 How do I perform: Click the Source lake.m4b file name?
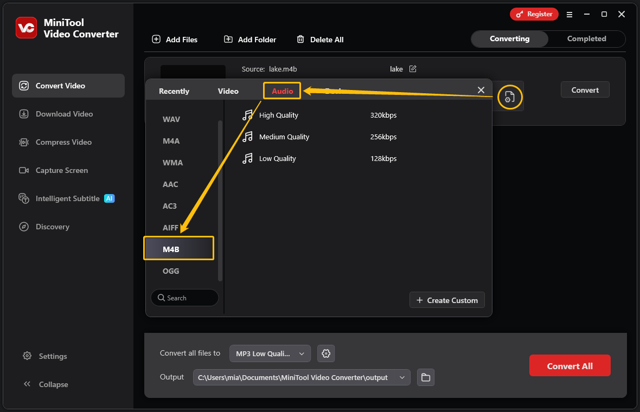point(283,69)
